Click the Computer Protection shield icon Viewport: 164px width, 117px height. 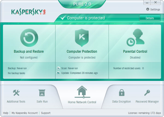tap(82, 38)
